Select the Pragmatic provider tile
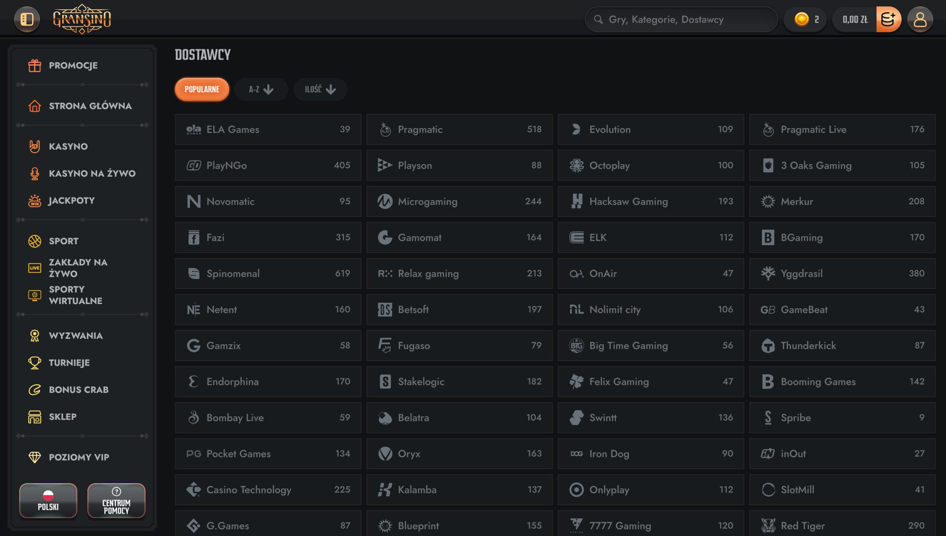 click(459, 129)
